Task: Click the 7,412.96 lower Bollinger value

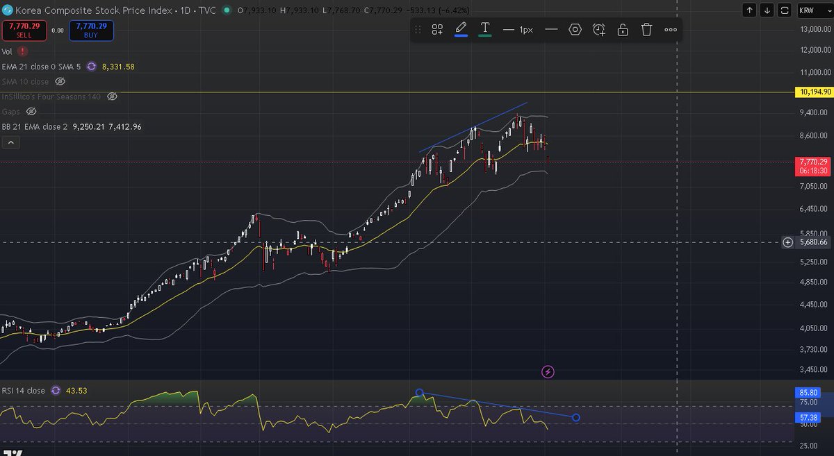Action: (x=125, y=126)
